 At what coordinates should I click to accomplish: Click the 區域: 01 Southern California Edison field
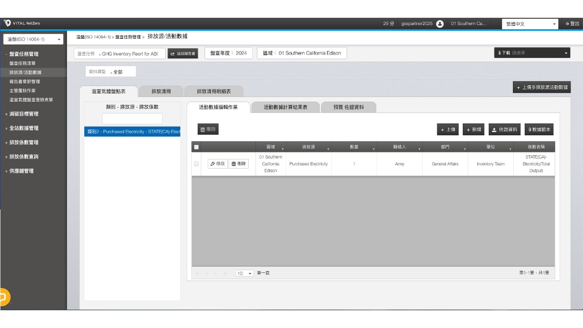click(x=302, y=53)
